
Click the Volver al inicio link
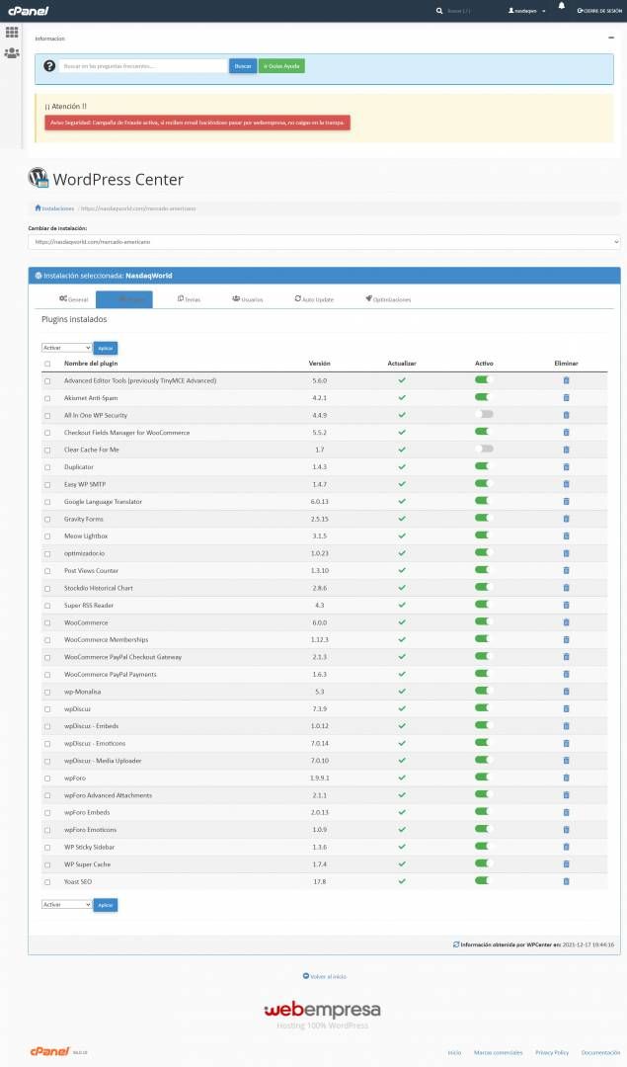[x=325, y=976]
